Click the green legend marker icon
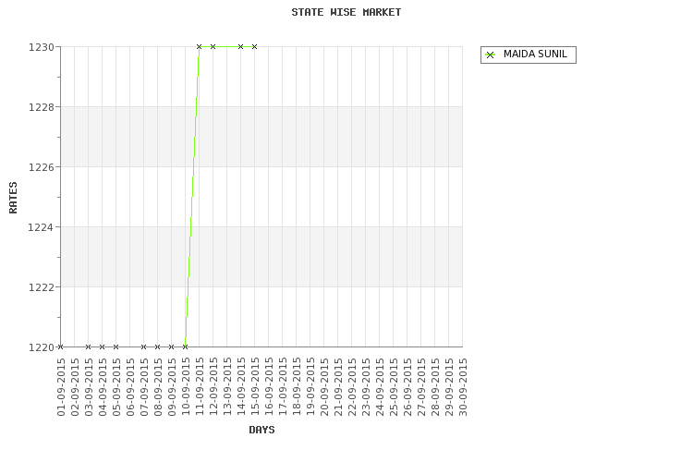Screen dimensions: 693x462 tap(490, 55)
